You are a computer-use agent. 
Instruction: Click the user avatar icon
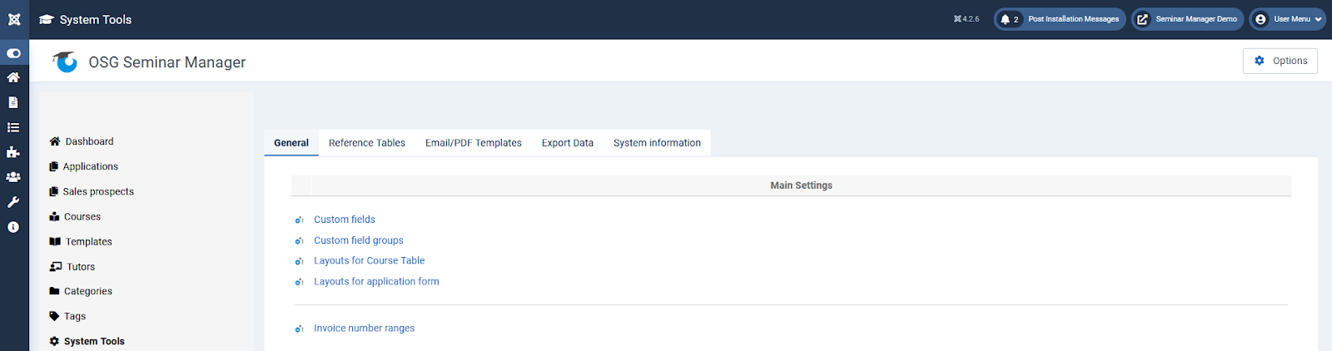[1260, 19]
